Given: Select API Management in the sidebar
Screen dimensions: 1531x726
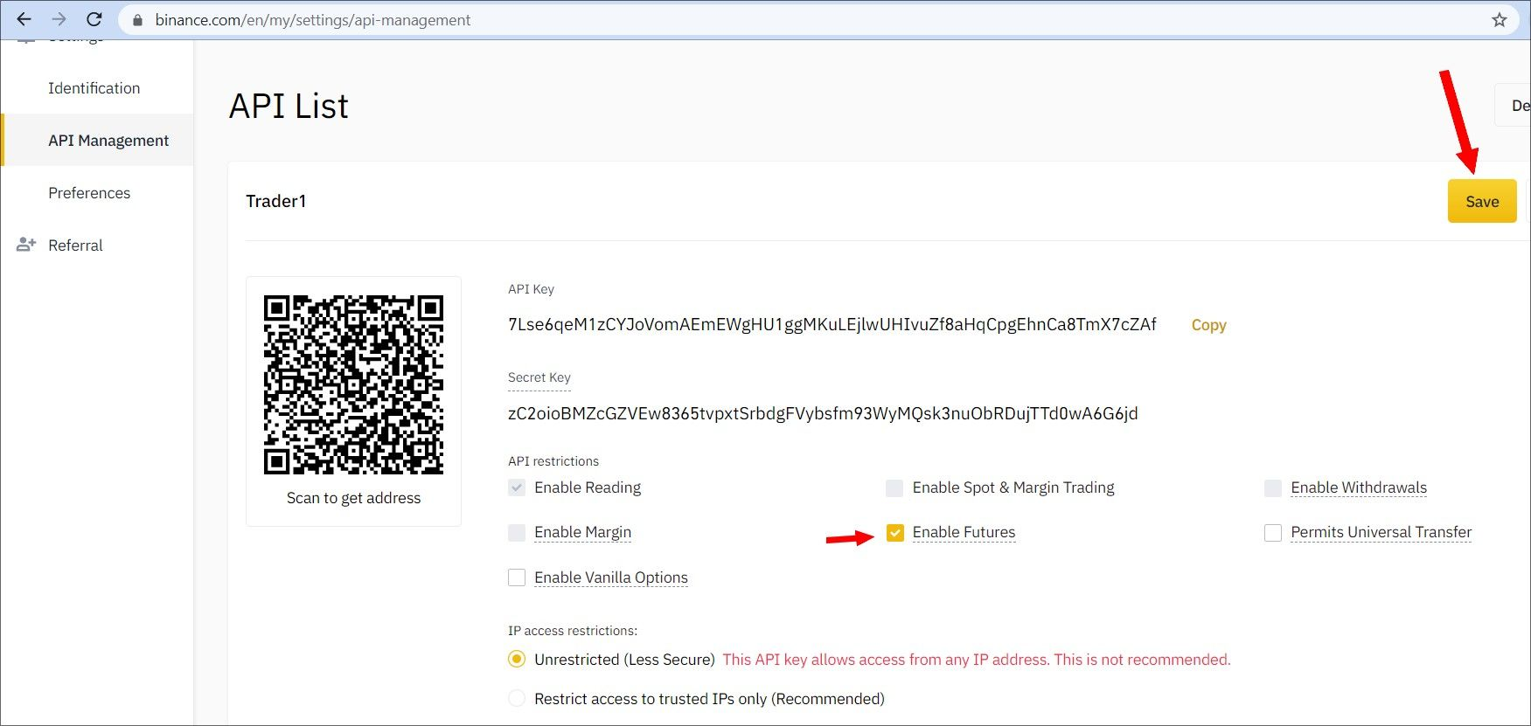Looking at the screenshot, I should coord(97,140).
